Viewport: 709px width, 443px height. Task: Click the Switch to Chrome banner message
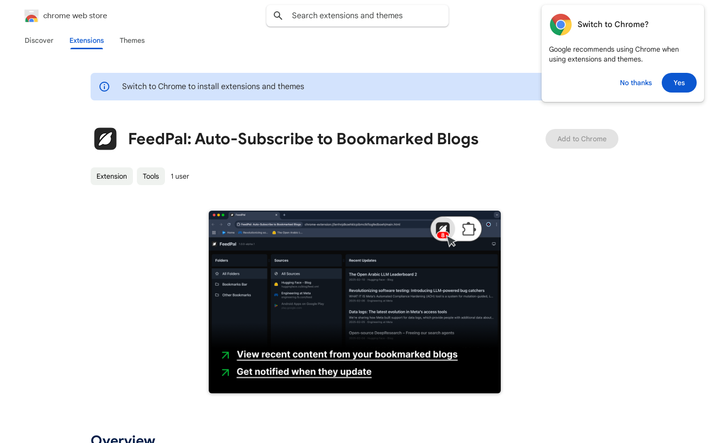click(213, 87)
